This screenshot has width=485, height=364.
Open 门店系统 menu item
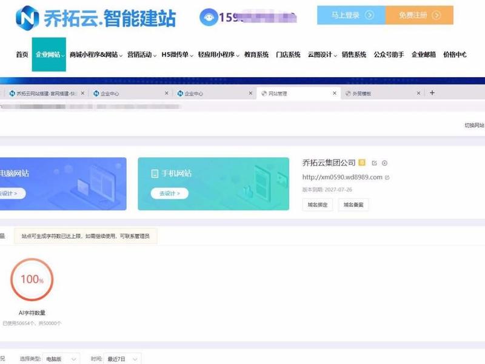288,55
